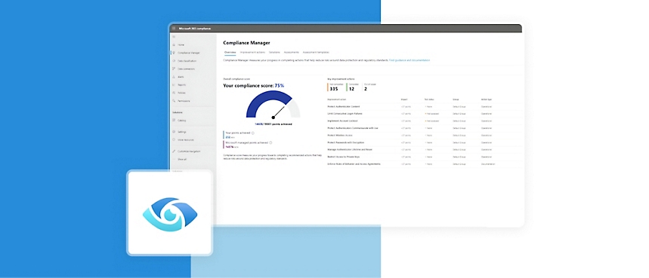649x278 pixels.
Task: Switch to the Improvement actions tab
Action: point(252,53)
